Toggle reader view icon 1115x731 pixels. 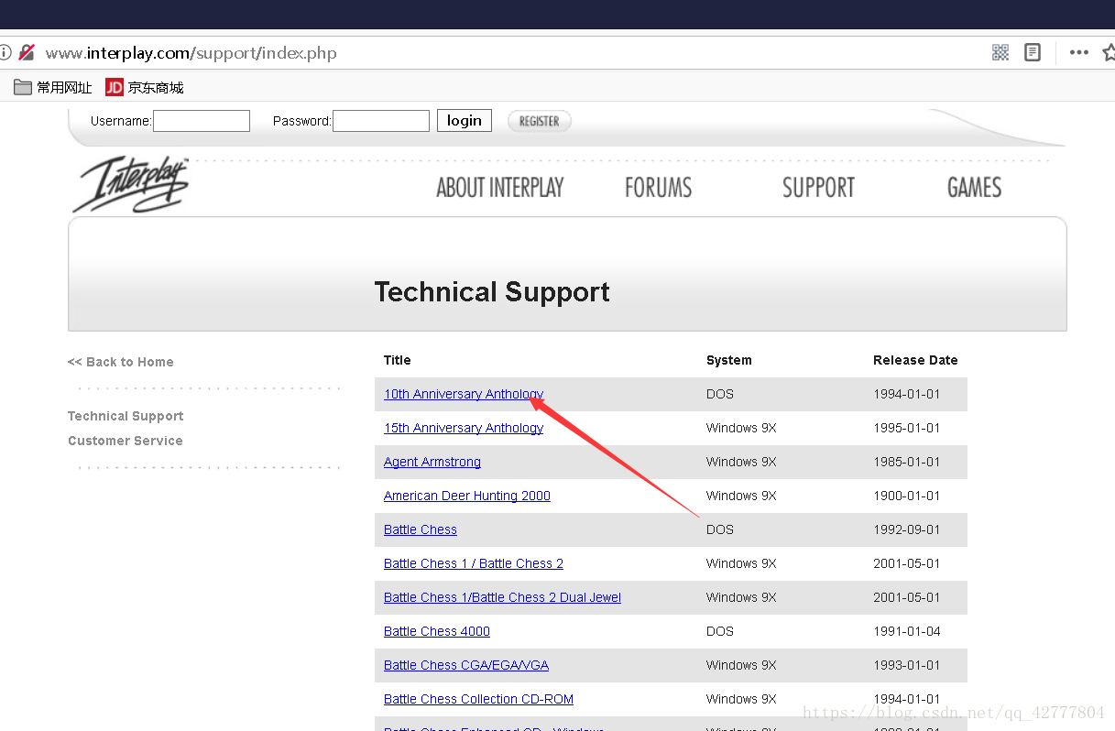[x=1033, y=52]
